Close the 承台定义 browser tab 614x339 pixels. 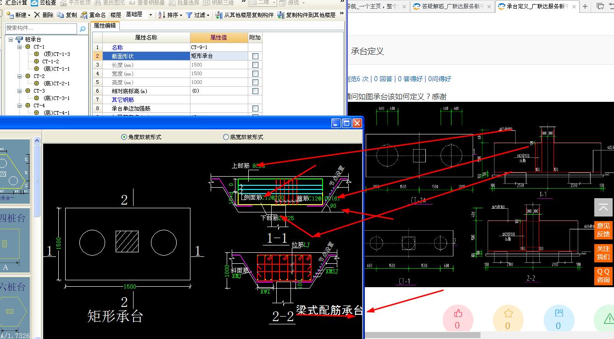coord(574,7)
